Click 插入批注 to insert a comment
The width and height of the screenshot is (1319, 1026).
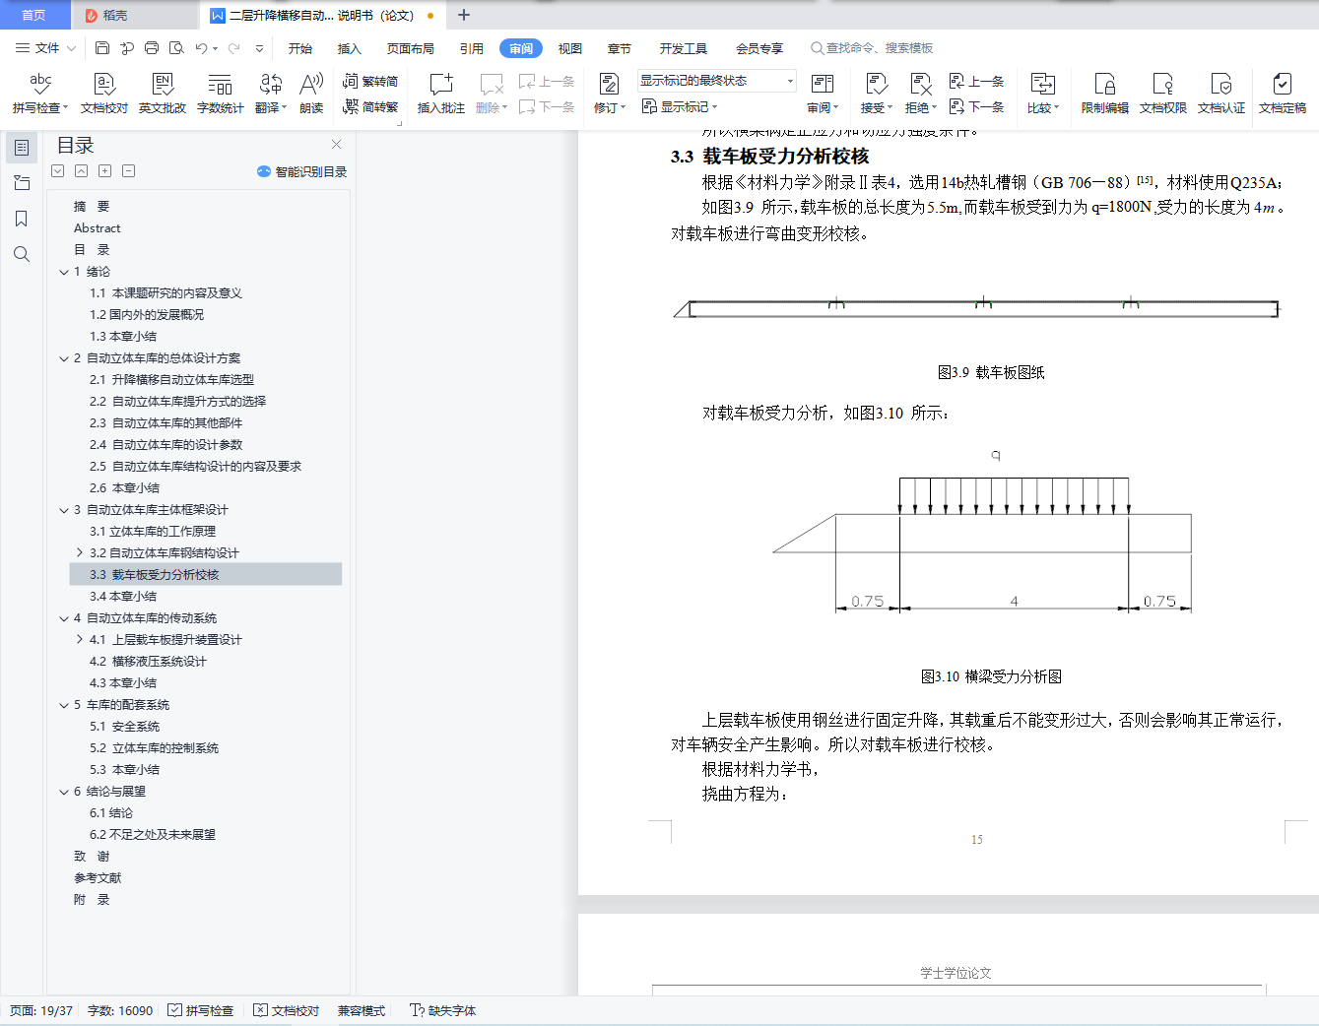coord(441,95)
